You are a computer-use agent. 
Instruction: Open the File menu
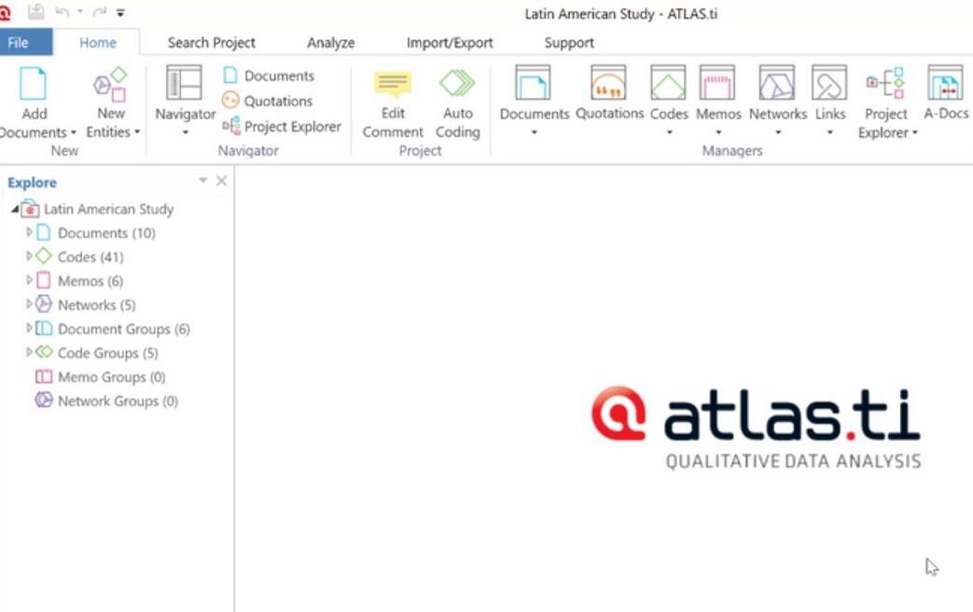point(18,43)
